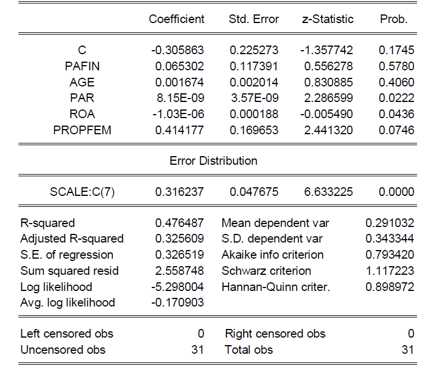The width and height of the screenshot is (424, 367).
Task: Click the Left censored obs label
Action: 66,334
